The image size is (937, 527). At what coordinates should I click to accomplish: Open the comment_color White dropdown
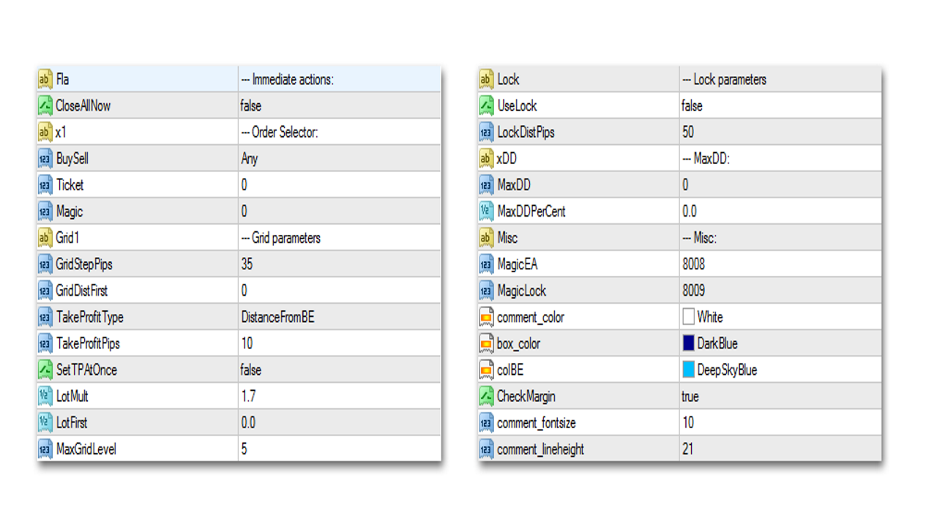point(780,317)
